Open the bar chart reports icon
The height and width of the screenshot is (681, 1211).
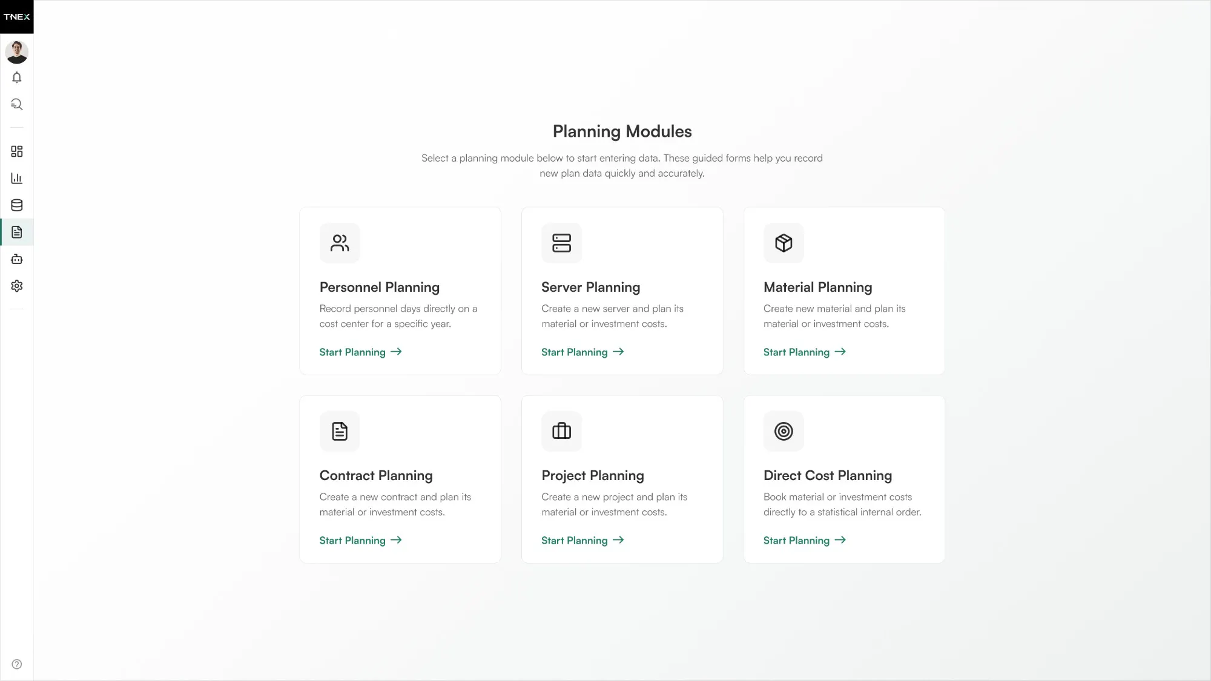(16, 178)
